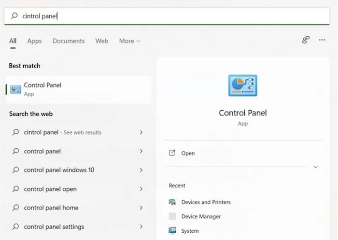This screenshot has width=338, height=240.
Task: Select 'control panel windows 10' suggestion
Action: click(78, 170)
